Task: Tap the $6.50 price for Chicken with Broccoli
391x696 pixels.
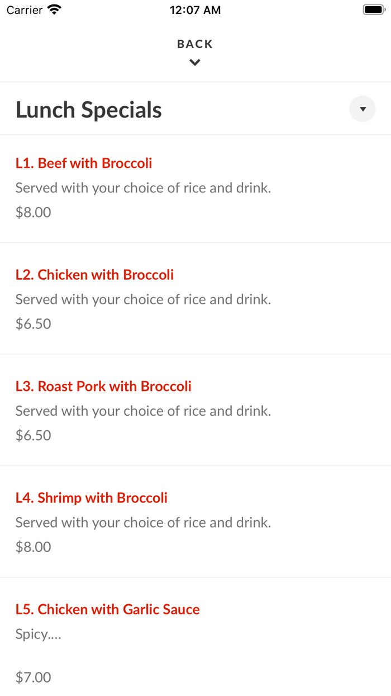Action: point(34,324)
